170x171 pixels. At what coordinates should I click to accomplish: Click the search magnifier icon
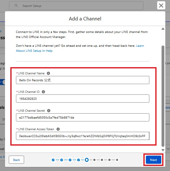(x=16, y=6)
